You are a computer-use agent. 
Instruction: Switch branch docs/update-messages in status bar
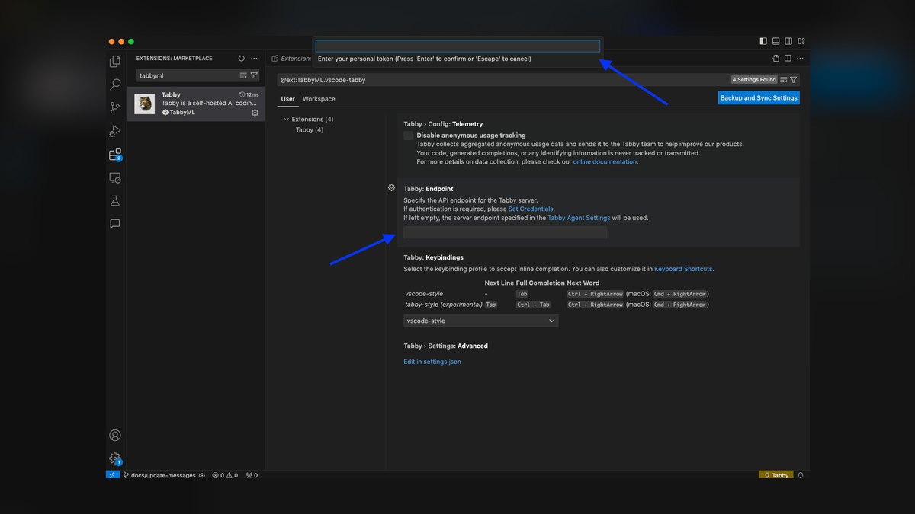[159, 475]
